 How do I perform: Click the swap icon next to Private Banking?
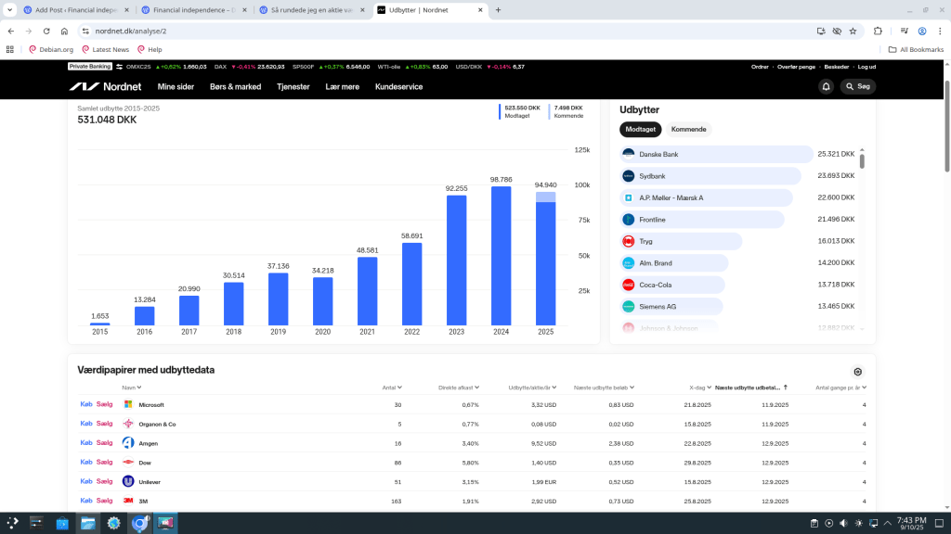click(x=119, y=67)
